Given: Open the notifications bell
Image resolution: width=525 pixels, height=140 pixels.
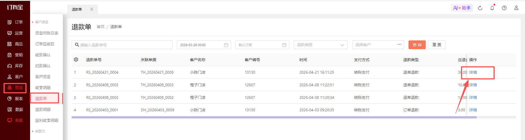Looking at the screenshot, I should [492, 8].
